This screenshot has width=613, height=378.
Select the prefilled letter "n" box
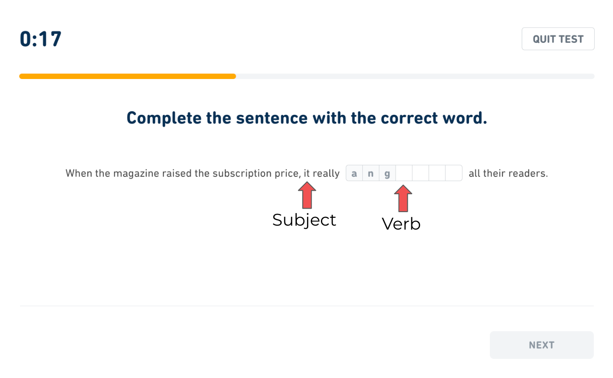[371, 173]
